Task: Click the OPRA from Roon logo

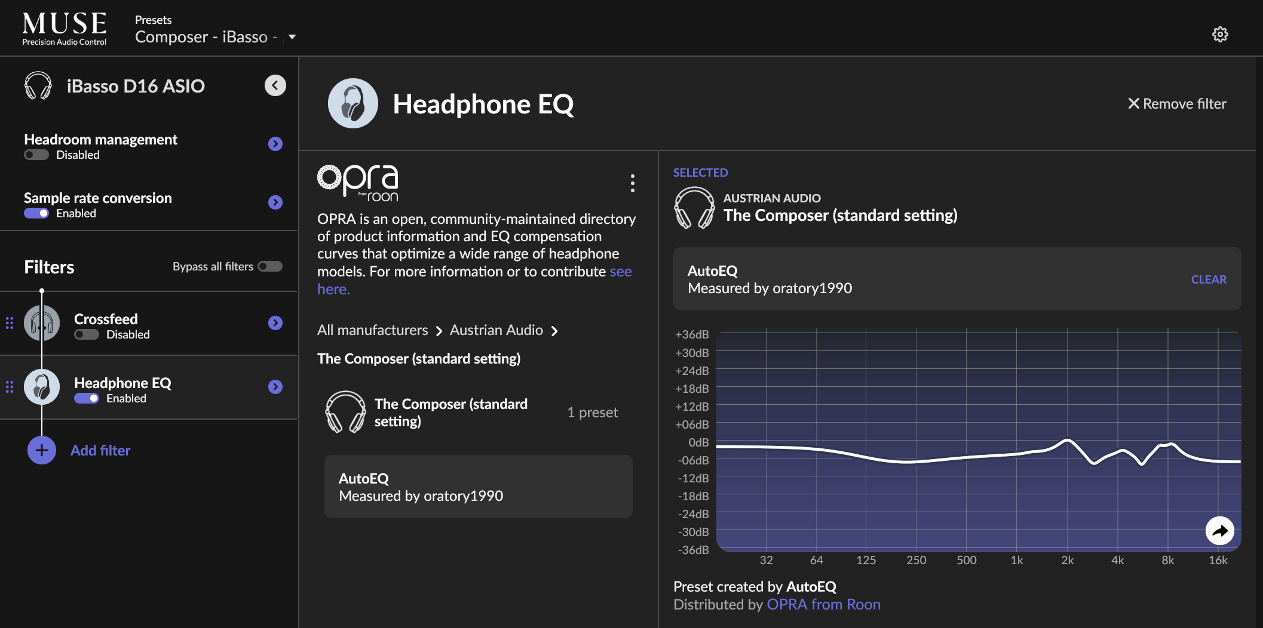Action: click(358, 183)
